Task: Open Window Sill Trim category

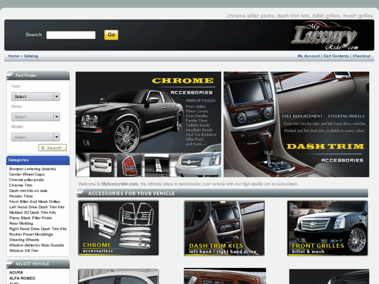Action: pyautogui.click(x=24, y=251)
